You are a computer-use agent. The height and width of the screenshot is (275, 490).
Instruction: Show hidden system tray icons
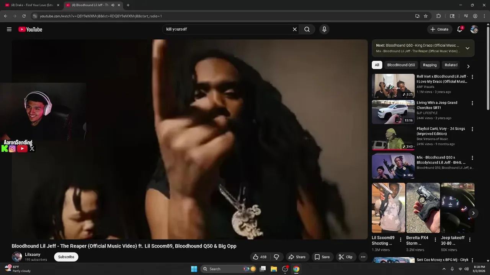point(444,269)
